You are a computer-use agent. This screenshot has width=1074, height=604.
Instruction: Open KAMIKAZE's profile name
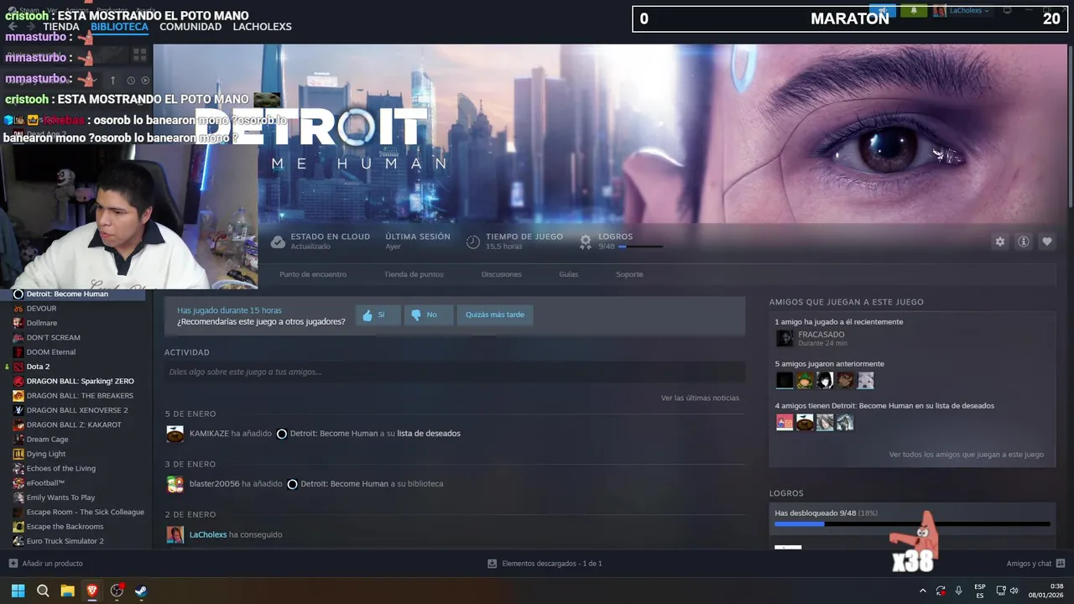pyautogui.click(x=209, y=434)
